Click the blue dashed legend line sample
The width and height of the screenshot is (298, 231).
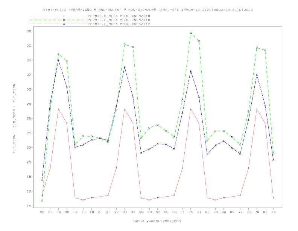pyautogui.click(x=58, y=24)
